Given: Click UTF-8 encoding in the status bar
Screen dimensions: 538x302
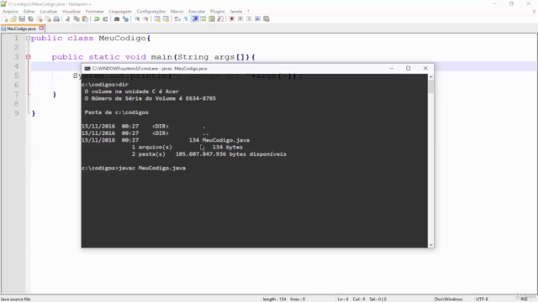Looking at the screenshot, I should tap(482, 299).
